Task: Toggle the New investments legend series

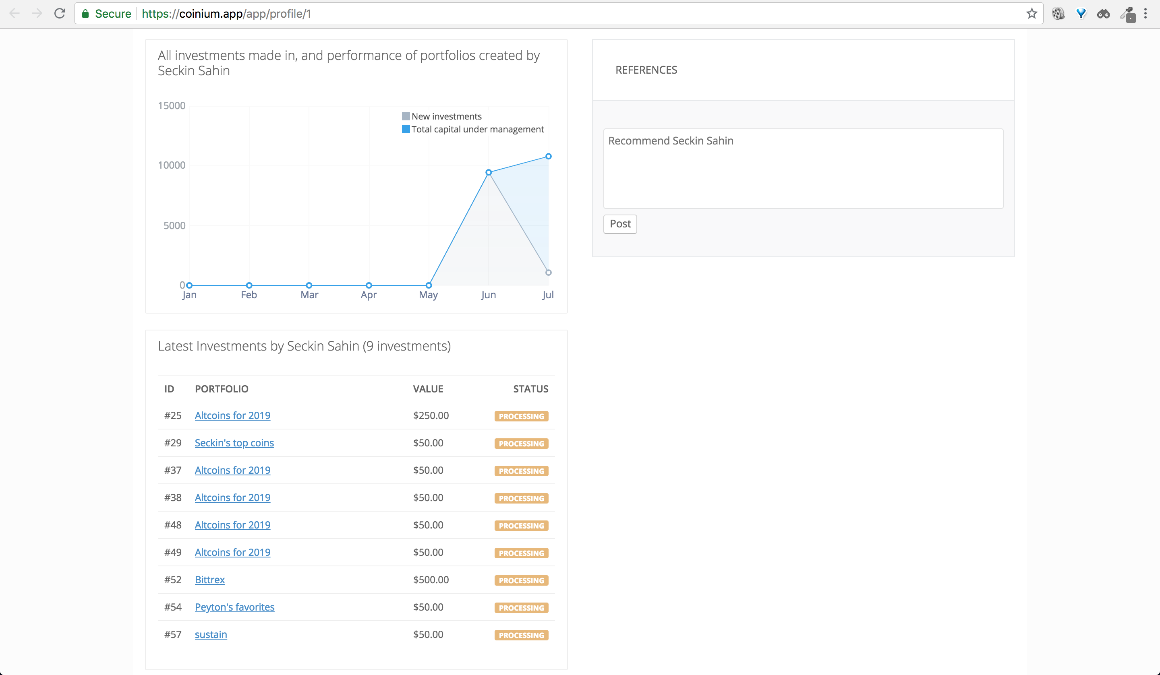Action: point(446,116)
